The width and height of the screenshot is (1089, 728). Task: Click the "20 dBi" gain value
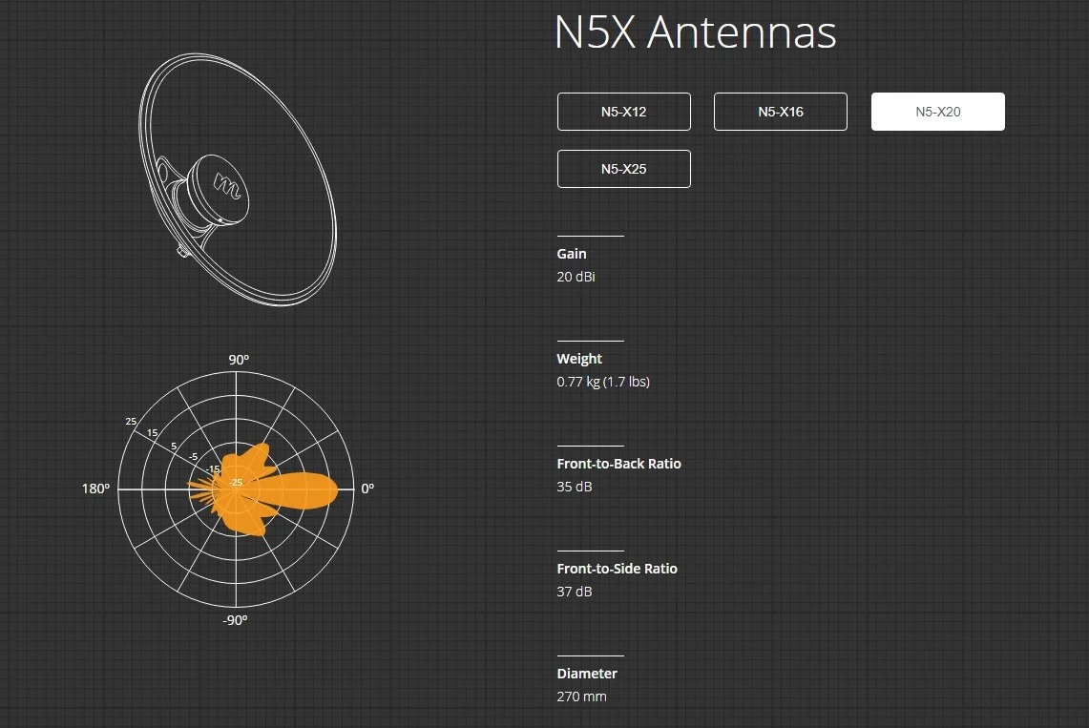pyautogui.click(x=576, y=277)
